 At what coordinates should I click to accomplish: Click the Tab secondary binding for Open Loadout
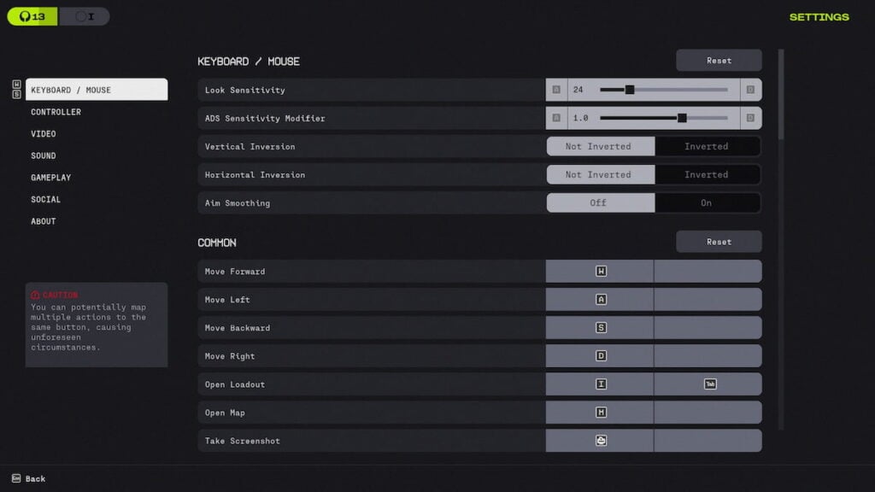click(709, 384)
